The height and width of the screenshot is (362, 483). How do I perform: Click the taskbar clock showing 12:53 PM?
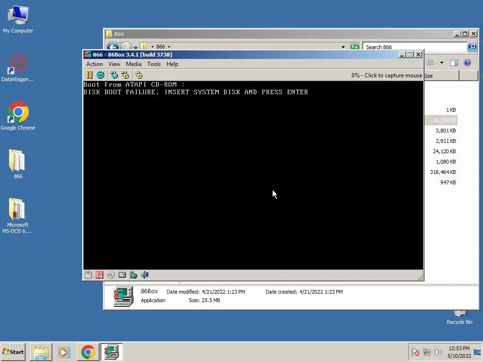click(x=459, y=352)
